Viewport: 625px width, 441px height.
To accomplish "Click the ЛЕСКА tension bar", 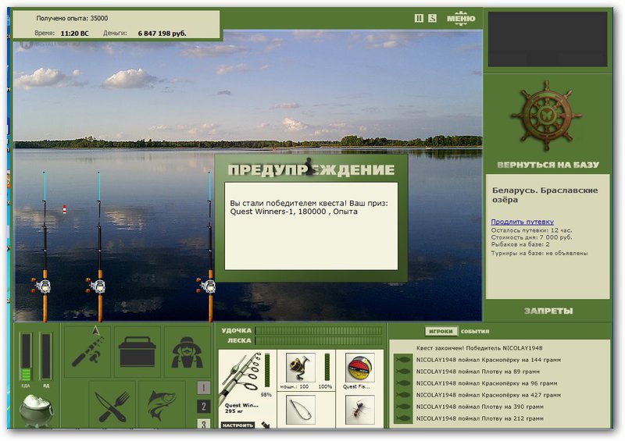I will click(318, 340).
